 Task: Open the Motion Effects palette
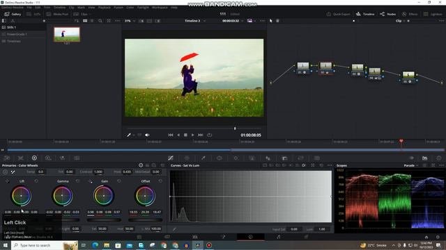pyautogui.click(x=77, y=158)
